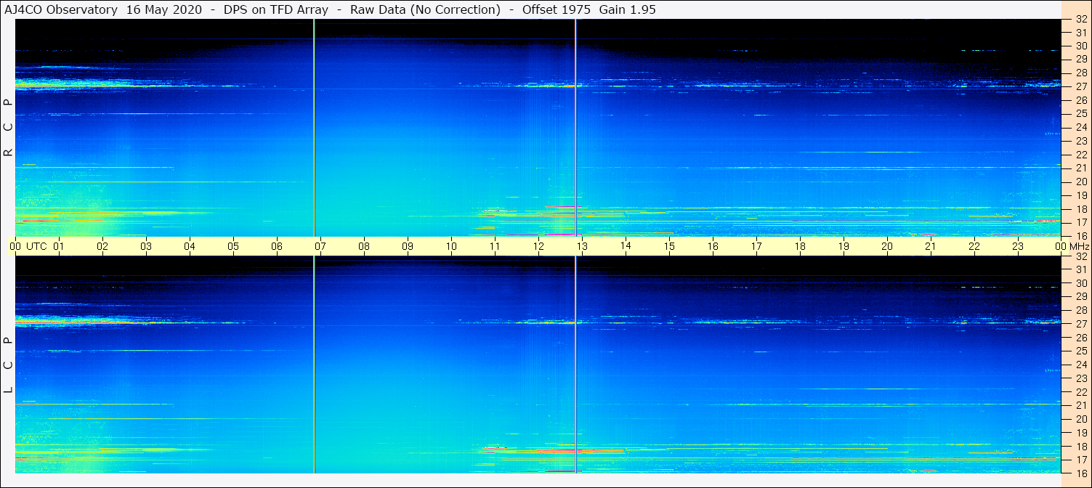Click hour label 19 on the UTC axis
1092x488 pixels.
tap(844, 246)
